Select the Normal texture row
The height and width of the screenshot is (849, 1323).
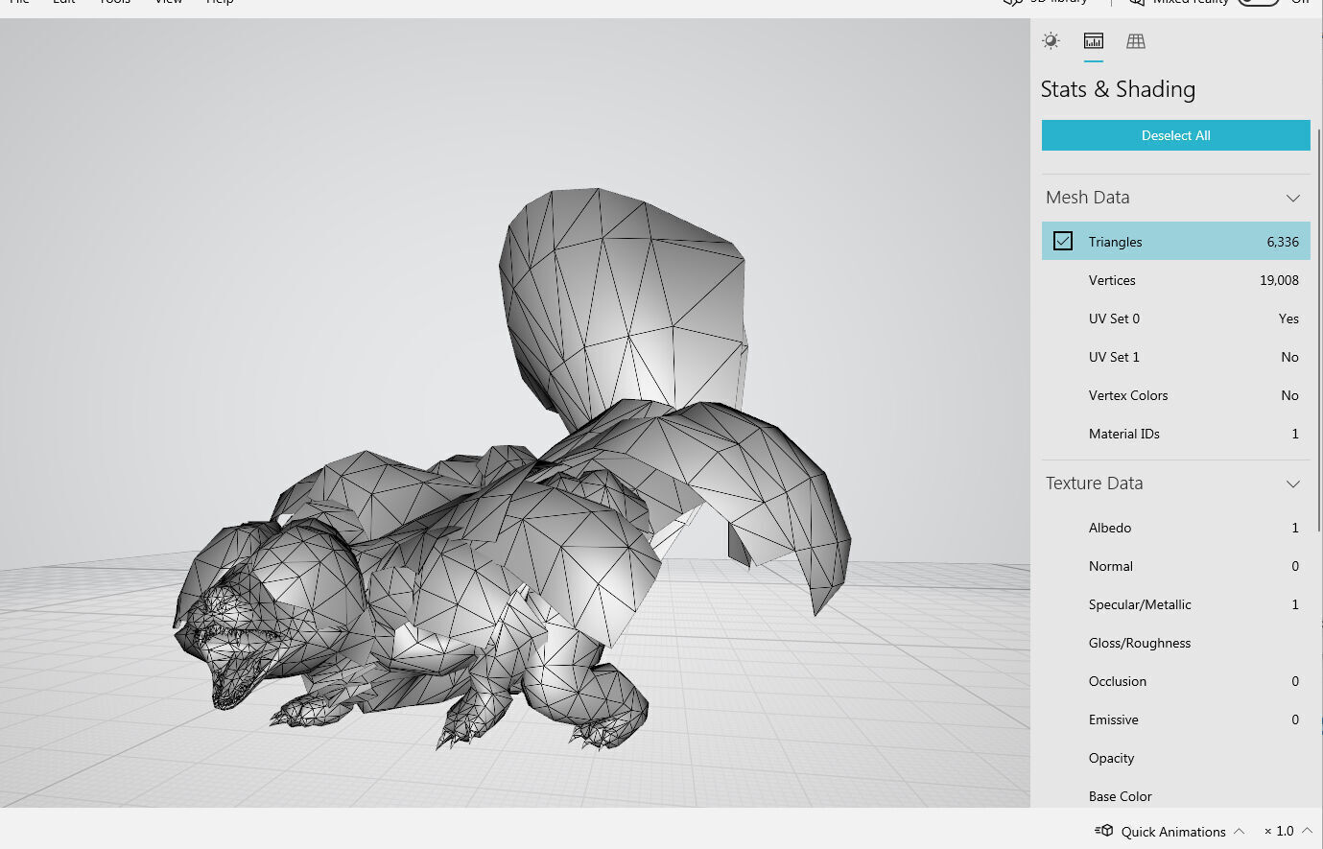click(x=1176, y=566)
